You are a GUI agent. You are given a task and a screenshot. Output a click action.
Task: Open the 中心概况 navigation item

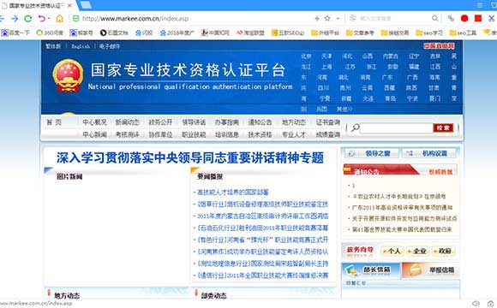click(x=94, y=122)
